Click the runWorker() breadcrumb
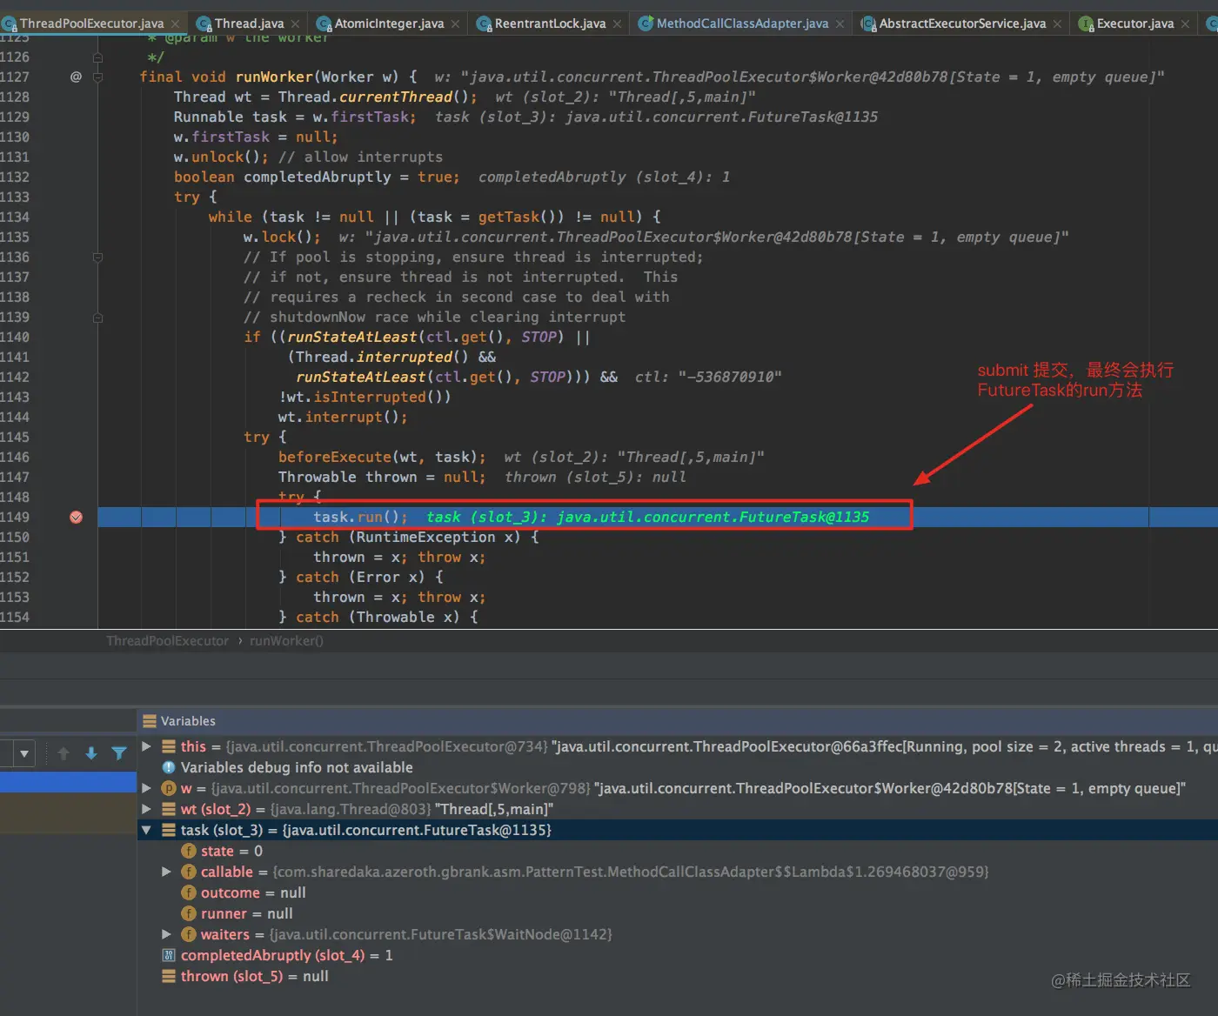1218x1016 pixels. (286, 641)
